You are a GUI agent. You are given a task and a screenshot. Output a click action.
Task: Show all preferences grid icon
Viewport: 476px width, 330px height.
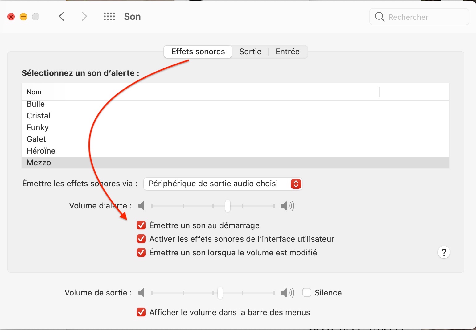coord(109,17)
